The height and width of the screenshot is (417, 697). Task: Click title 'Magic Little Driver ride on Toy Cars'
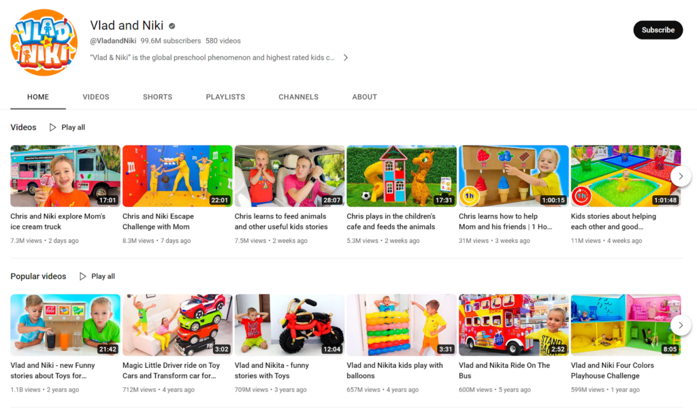(x=171, y=371)
